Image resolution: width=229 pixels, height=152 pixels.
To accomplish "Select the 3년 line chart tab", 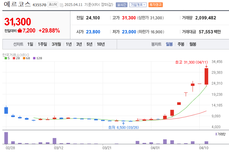I will (79, 44).
